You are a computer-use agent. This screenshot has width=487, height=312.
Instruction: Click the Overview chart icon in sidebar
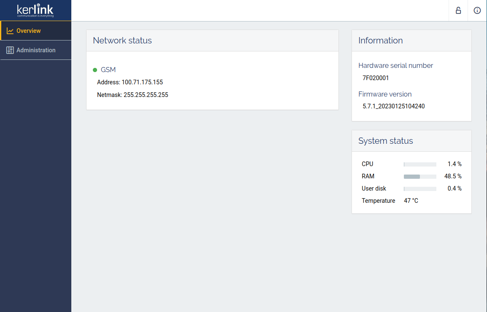10,31
